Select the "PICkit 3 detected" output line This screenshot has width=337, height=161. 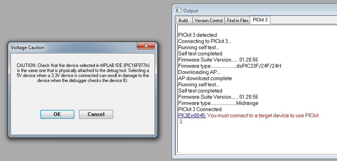197,35
